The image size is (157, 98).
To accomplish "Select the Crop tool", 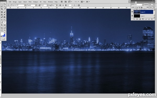I will tap(2, 9).
